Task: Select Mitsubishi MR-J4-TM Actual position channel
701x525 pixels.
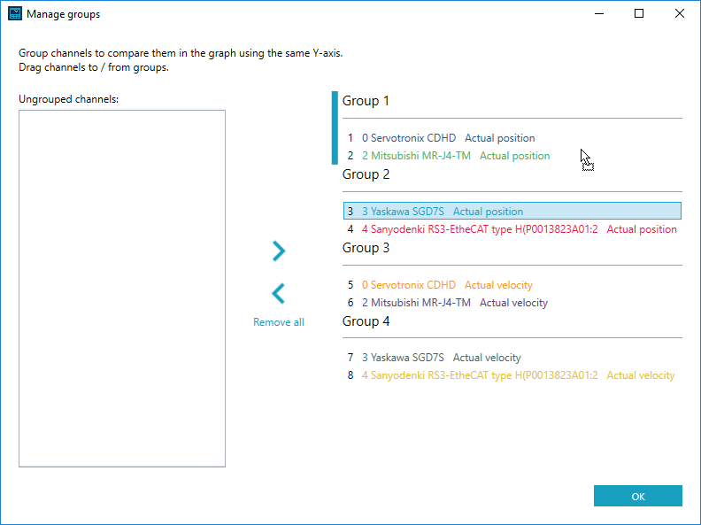Action: click(455, 156)
